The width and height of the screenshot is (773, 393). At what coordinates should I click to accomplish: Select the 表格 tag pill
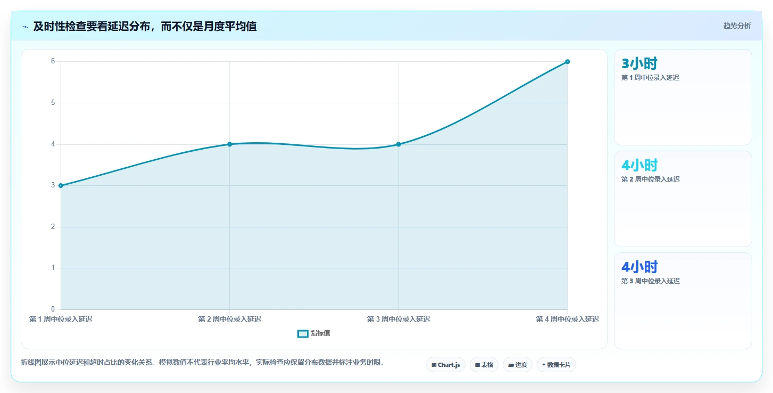(484, 365)
